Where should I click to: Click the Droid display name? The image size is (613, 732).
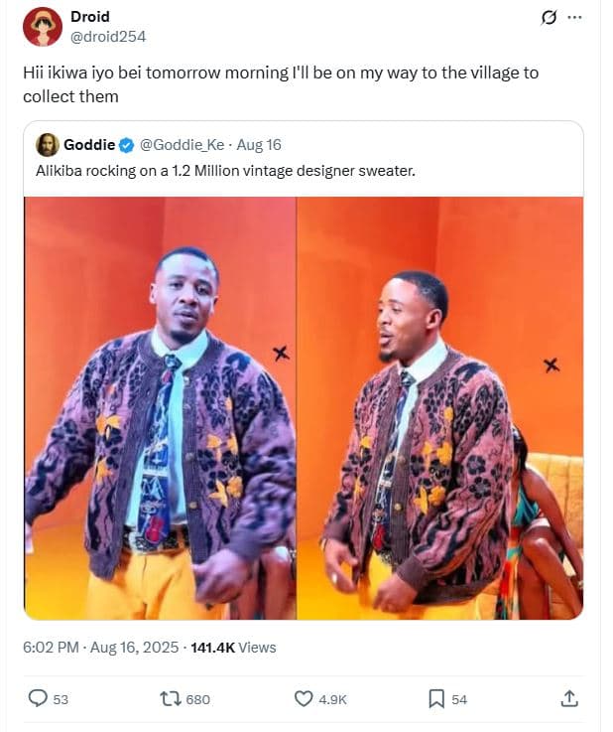[90, 17]
